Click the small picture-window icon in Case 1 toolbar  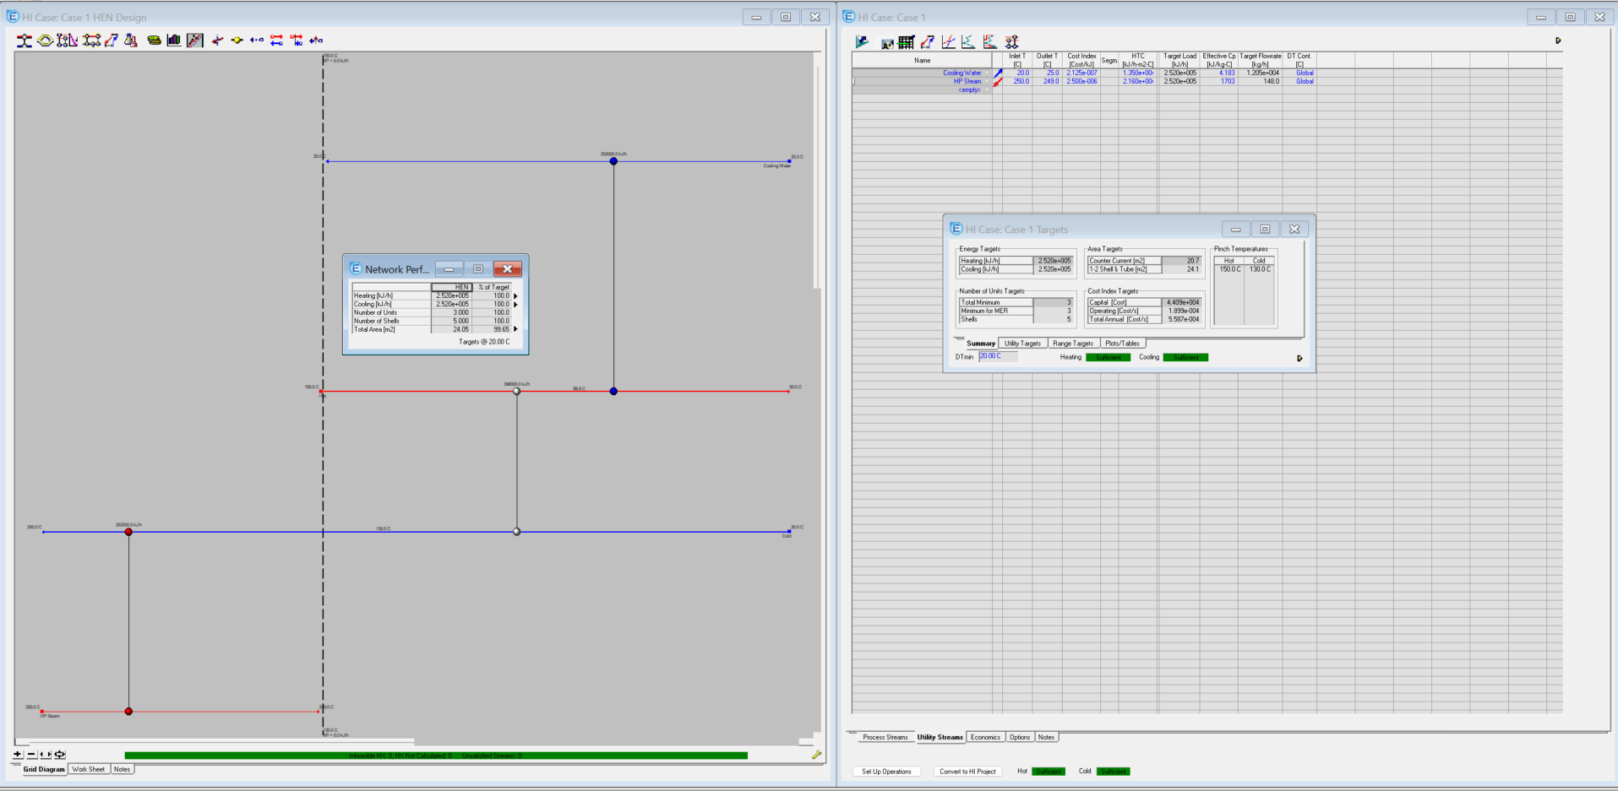887,43
